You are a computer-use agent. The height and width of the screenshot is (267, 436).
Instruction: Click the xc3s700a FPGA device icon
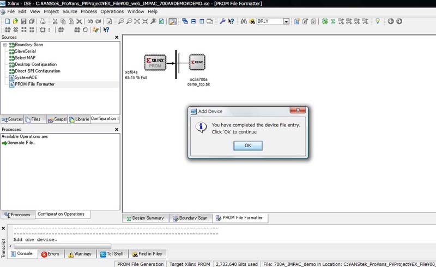point(197,62)
